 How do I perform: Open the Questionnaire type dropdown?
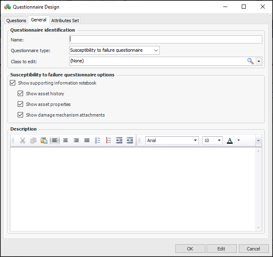pyautogui.click(x=156, y=50)
